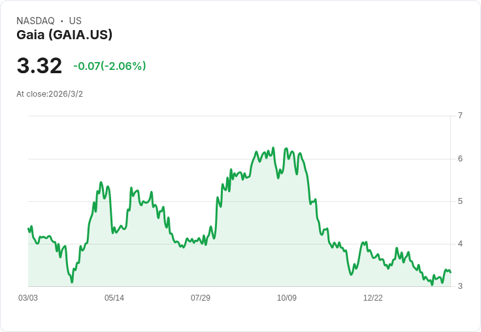Click the 3 price axis label
The height and width of the screenshot is (332, 481).
tap(460, 286)
